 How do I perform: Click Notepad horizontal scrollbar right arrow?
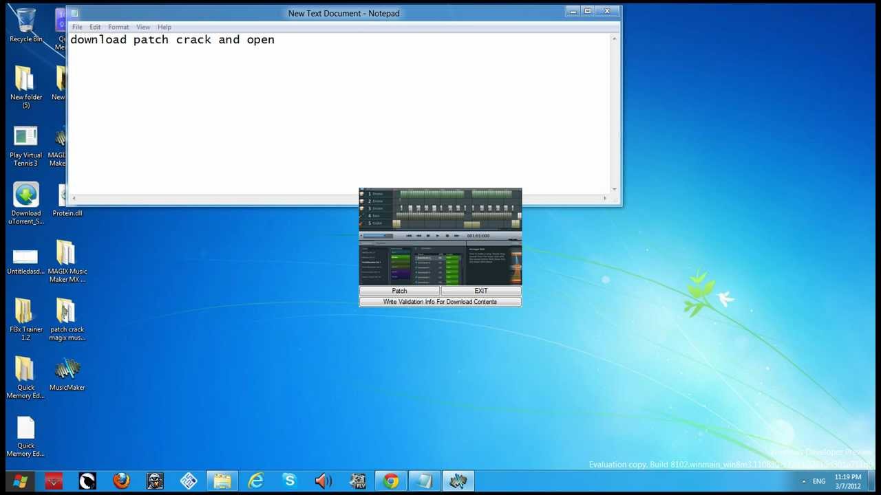(605, 199)
